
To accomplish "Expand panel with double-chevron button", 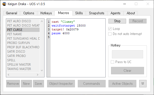I will tap(143, 84).
